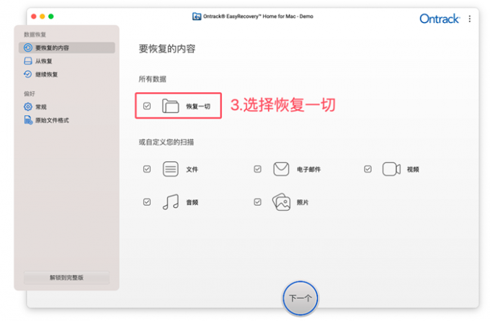This screenshot has height=321, width=490.
Task: Click the 文件 document icon
Action: [x=170, y=169]
